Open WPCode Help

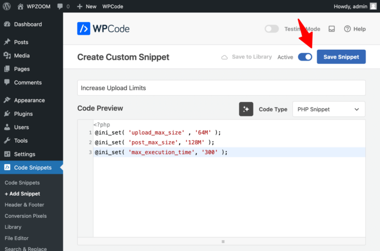pos(355,29)
